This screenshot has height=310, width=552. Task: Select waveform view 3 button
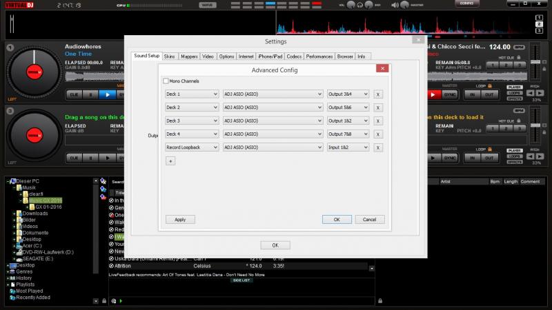point(539,31)
